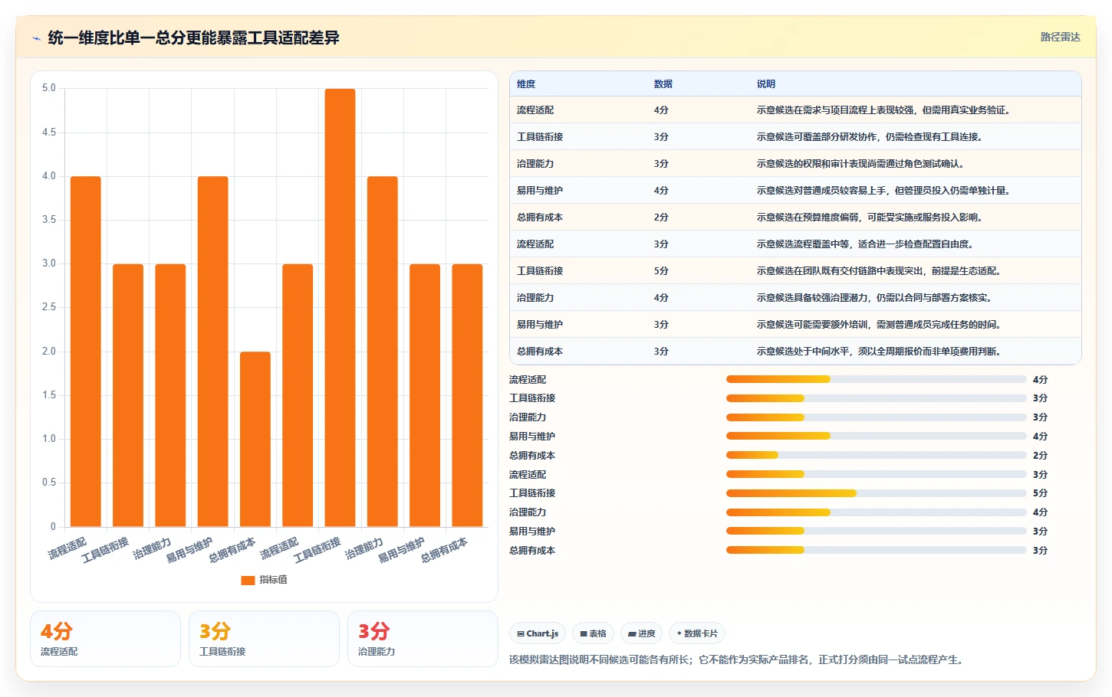The height and width of the screenshot is (697, 1112).
Task: Select the row mentioning 管理员投入仍需单独计量
Action: (795, 191)
